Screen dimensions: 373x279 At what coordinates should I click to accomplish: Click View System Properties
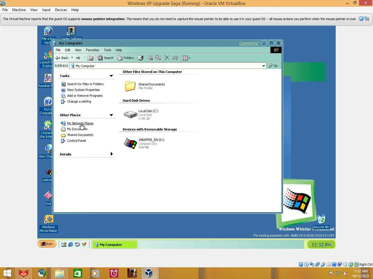click(x=83, y=90)
